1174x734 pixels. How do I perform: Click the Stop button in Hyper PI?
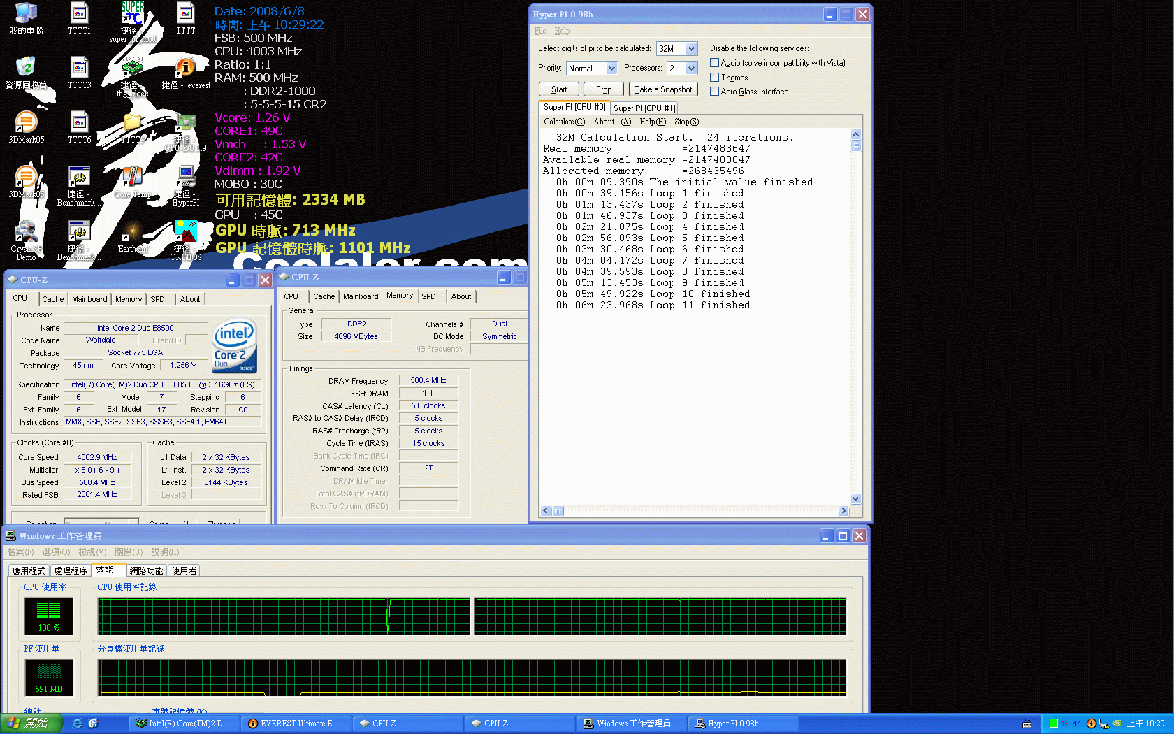(x=604, y=89)
